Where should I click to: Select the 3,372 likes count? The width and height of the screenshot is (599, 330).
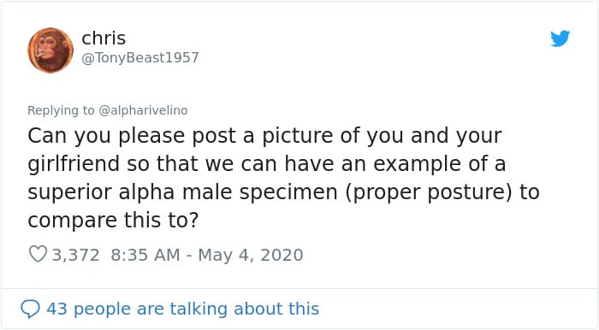(x=75, y=255)
